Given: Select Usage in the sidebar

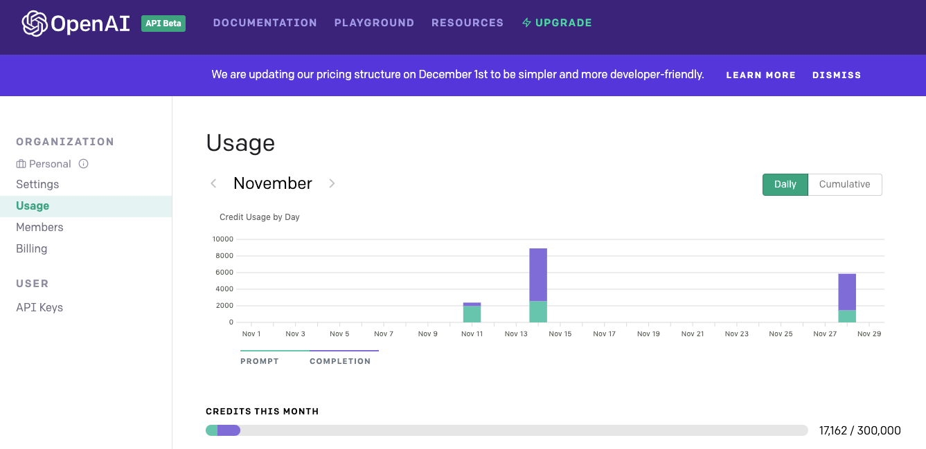Looking at the screenshot, I should 86,206.
